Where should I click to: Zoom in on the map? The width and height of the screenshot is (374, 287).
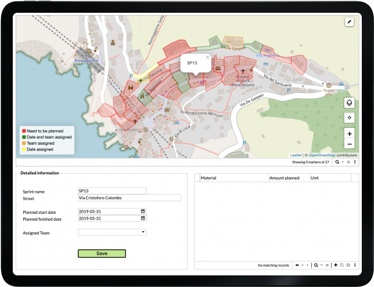(349, 133)
